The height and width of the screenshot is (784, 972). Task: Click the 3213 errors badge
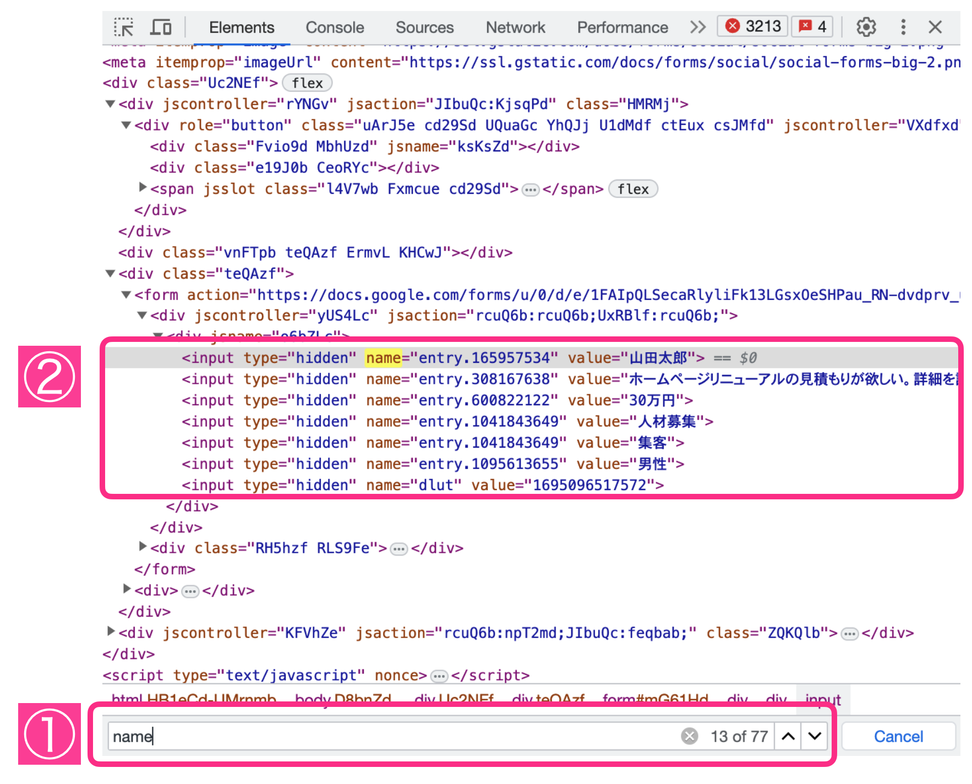point(752,25)
